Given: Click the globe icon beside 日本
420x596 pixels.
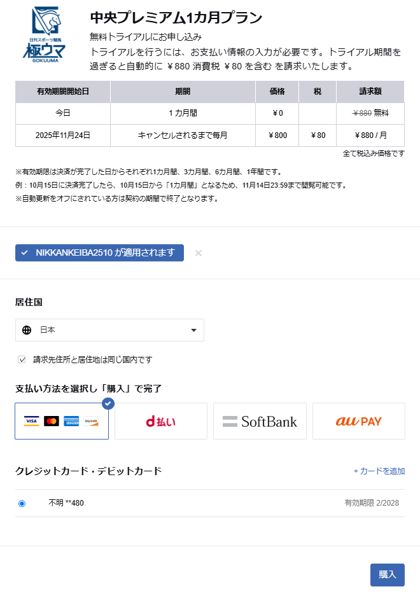Looking at the screenshot, I should pos(27,330).
